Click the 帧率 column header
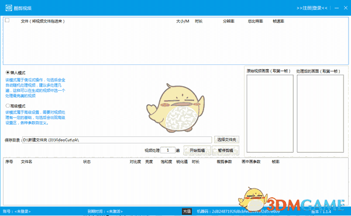 pyautogui.click(x=276, y=162)
